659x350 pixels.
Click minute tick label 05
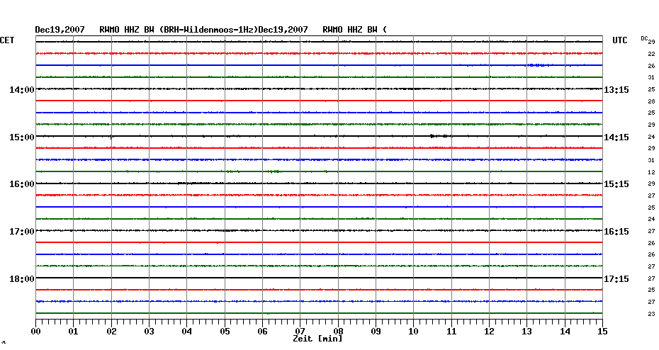click(x=225, y=332)
